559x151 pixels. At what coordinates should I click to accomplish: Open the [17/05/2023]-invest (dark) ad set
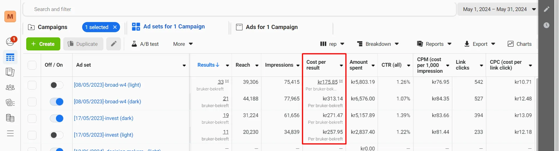pyautogui.click(x=103, y=118)
